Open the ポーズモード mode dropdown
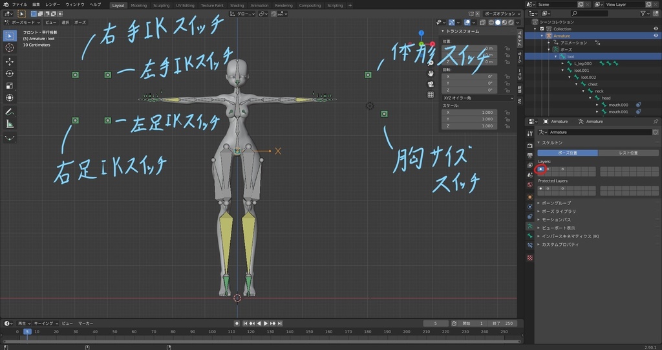 tap(22, 23)
